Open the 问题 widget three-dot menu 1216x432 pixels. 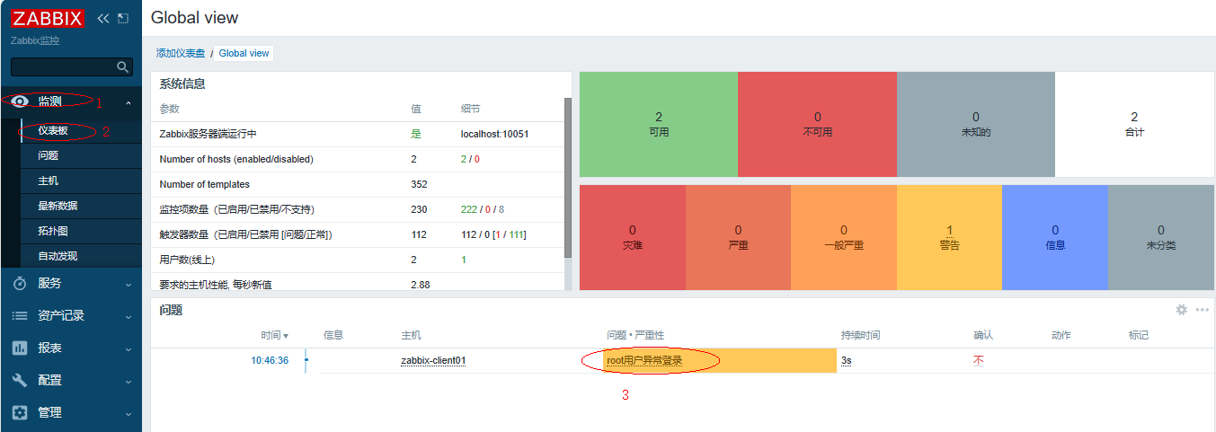[x=1202, y=310]
